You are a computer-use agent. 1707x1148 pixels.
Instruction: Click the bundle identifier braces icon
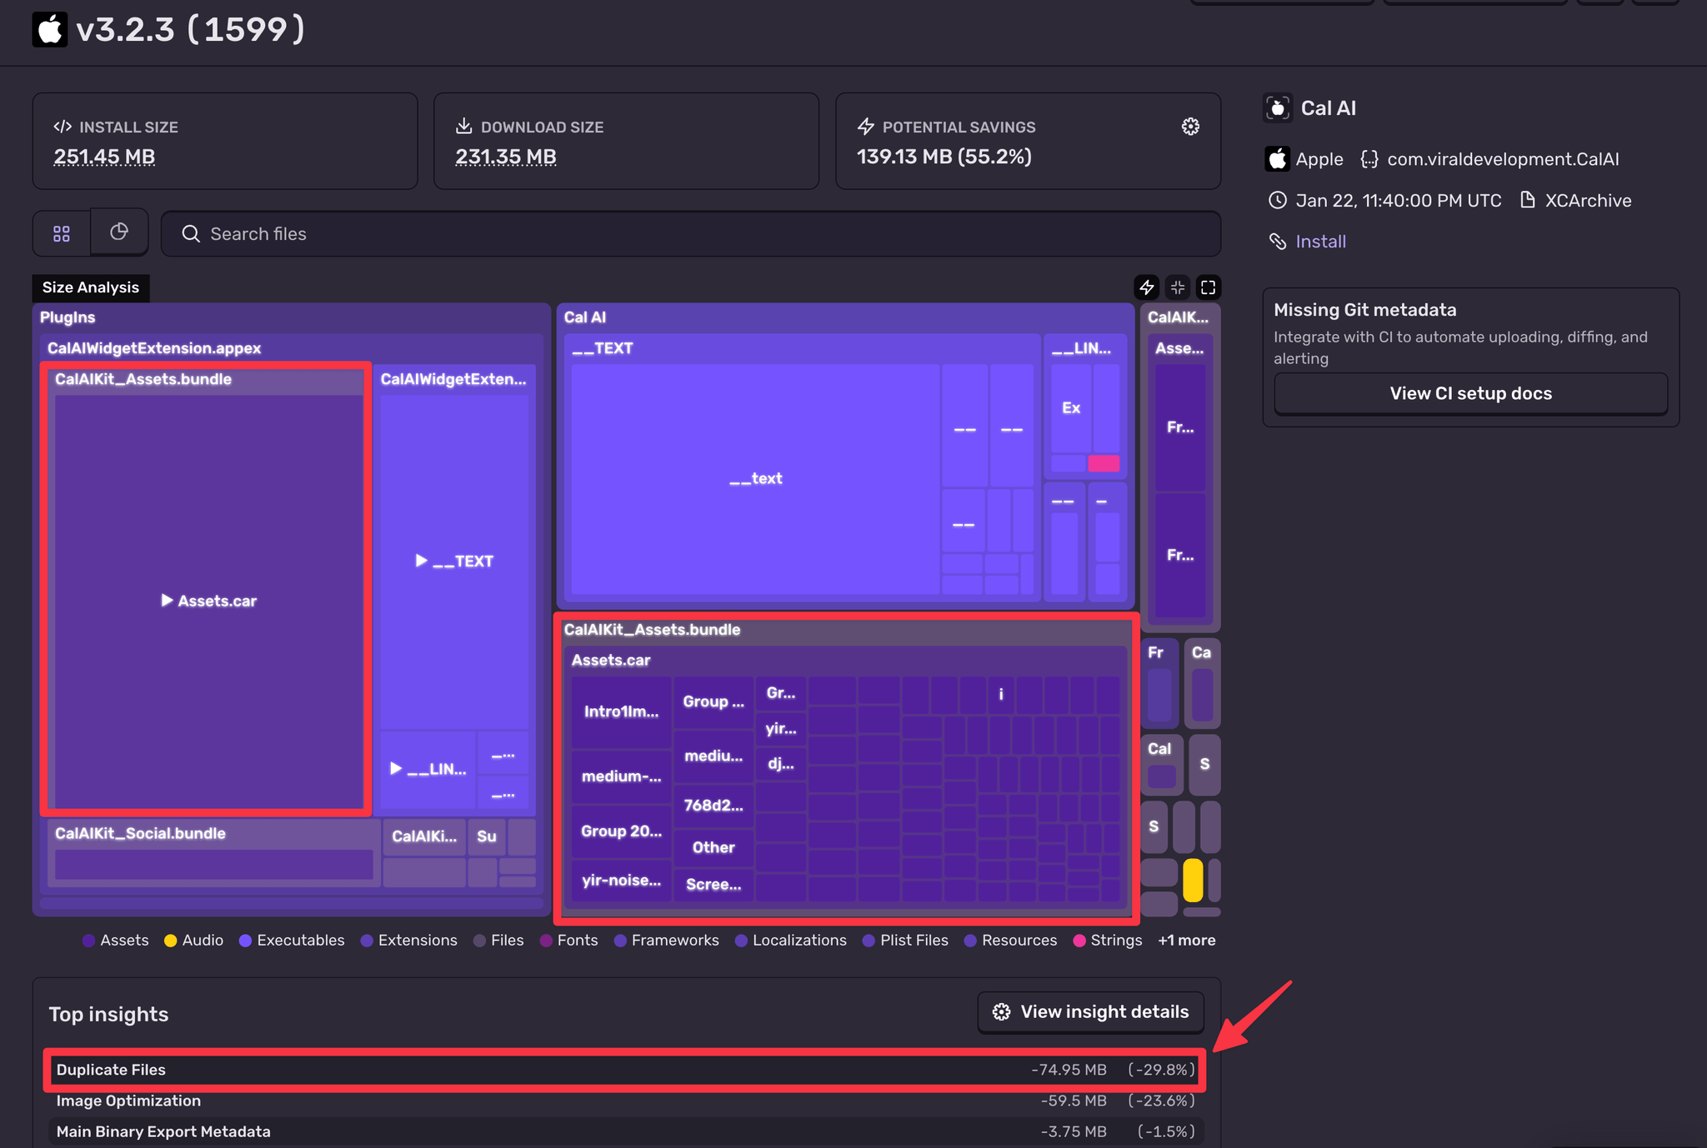pos(1369,159)
